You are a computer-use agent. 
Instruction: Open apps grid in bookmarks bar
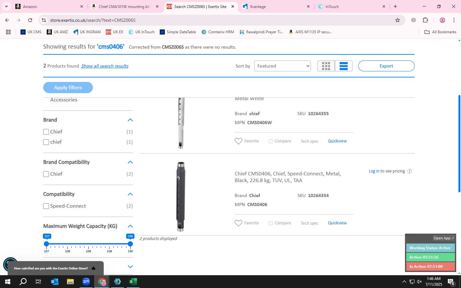click(8, 32)
